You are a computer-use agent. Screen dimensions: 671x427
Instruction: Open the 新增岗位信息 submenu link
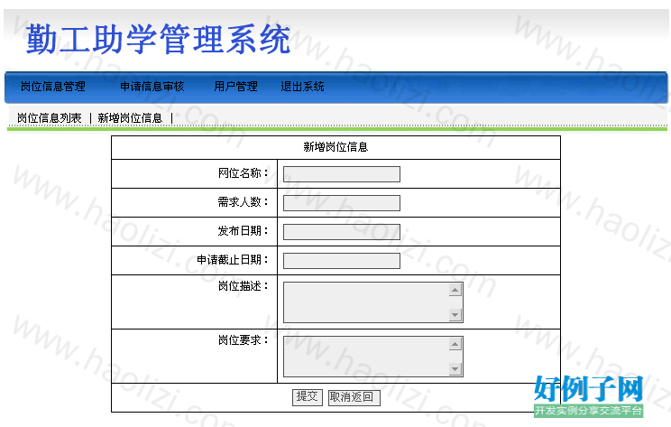(130, 117)
